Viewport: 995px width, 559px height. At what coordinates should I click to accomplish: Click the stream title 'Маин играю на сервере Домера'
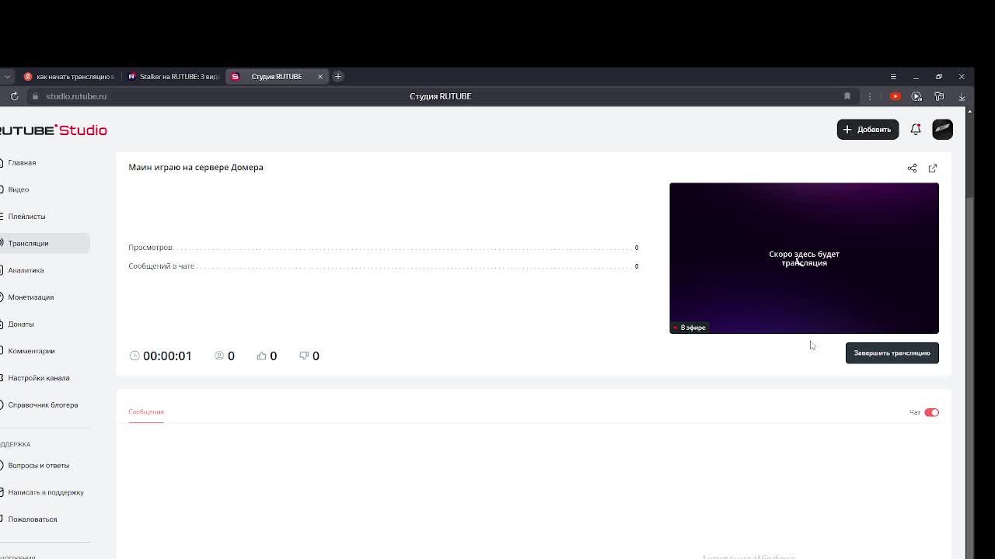tap(196, 167)
